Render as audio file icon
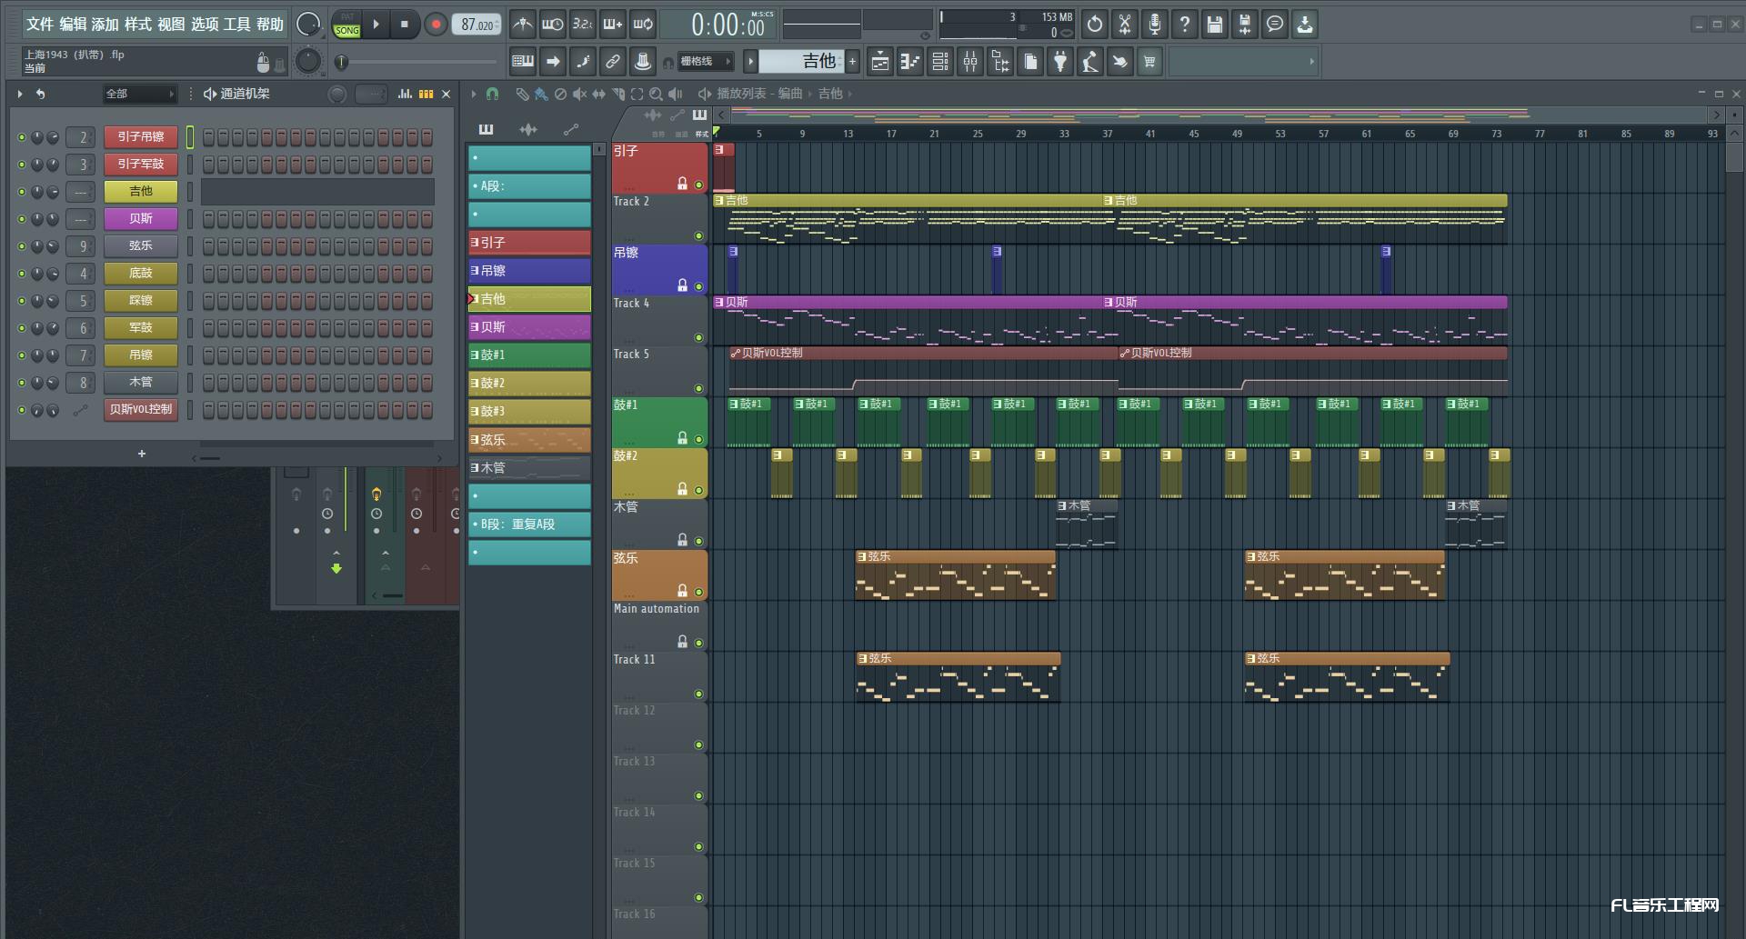Image resolution: width=1746 pixels, height=939 pixels. click(1245, 25)
